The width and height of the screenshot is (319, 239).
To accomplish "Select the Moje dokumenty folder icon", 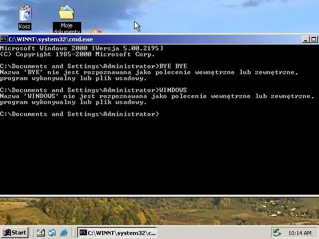I will point(66,12).
